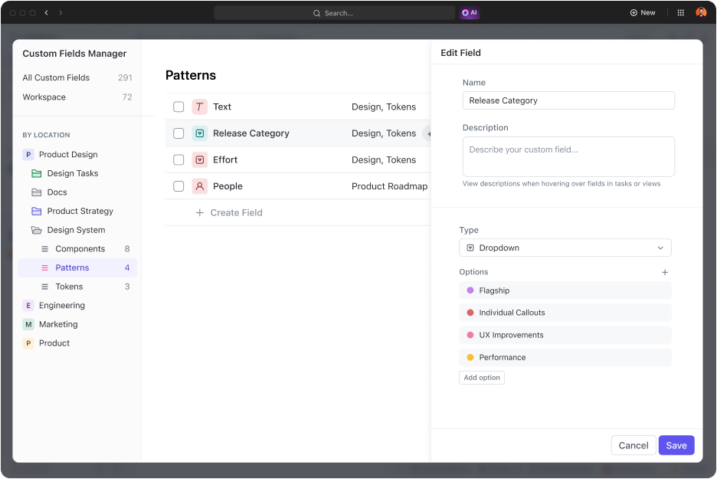
Task: Click the Text field type icon
Action: [199, 107]
